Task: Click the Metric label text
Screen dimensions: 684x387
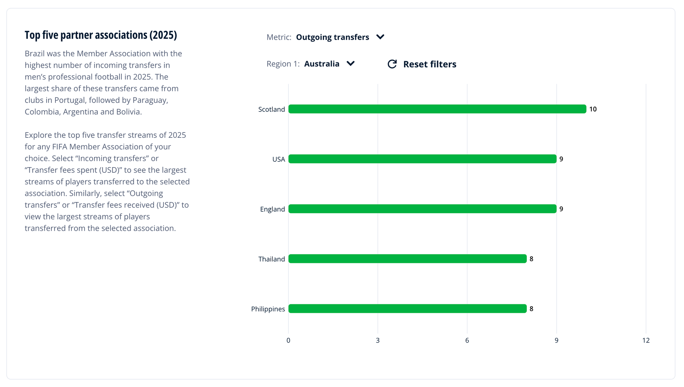Action: [279, 37]
